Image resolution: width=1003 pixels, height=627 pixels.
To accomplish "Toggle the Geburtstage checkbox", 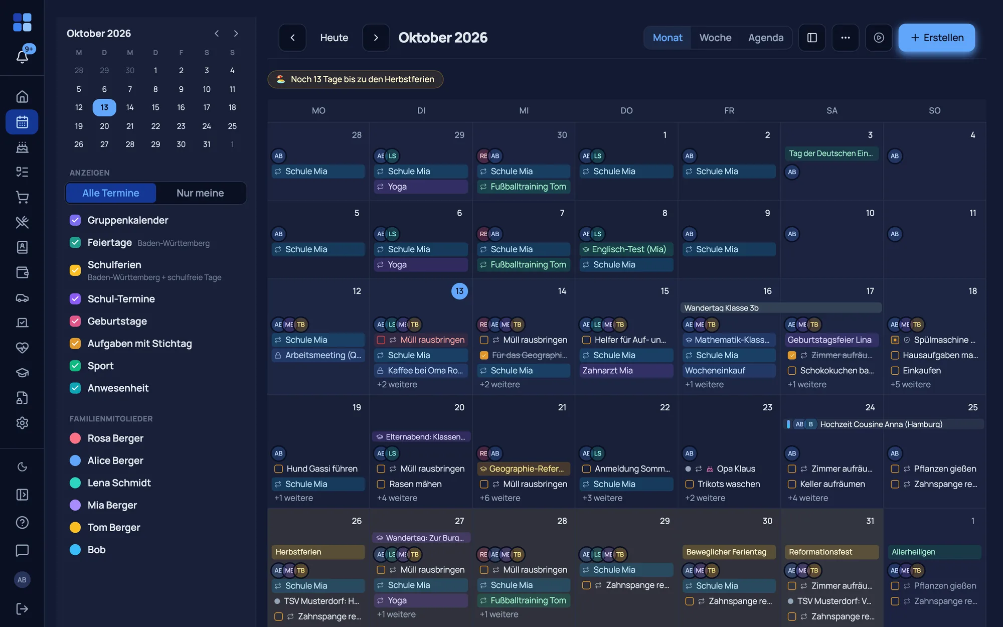I will (75, 321).
